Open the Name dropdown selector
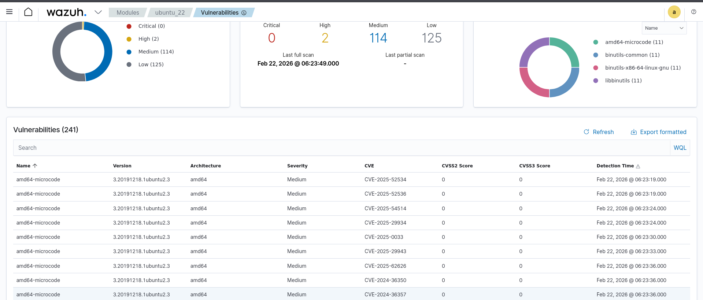703x300 pixels. pyautogui.click(x=664, y=28)
